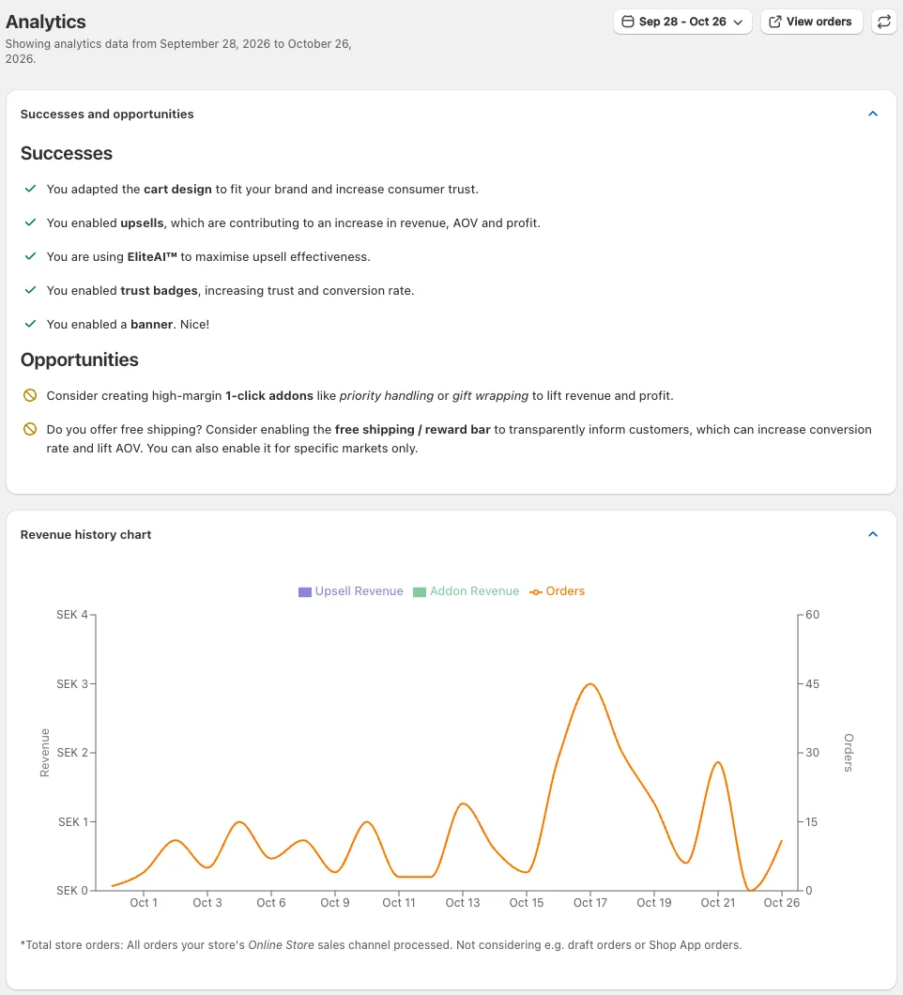Click the external link icon in View orders

(x=774, y=22)
